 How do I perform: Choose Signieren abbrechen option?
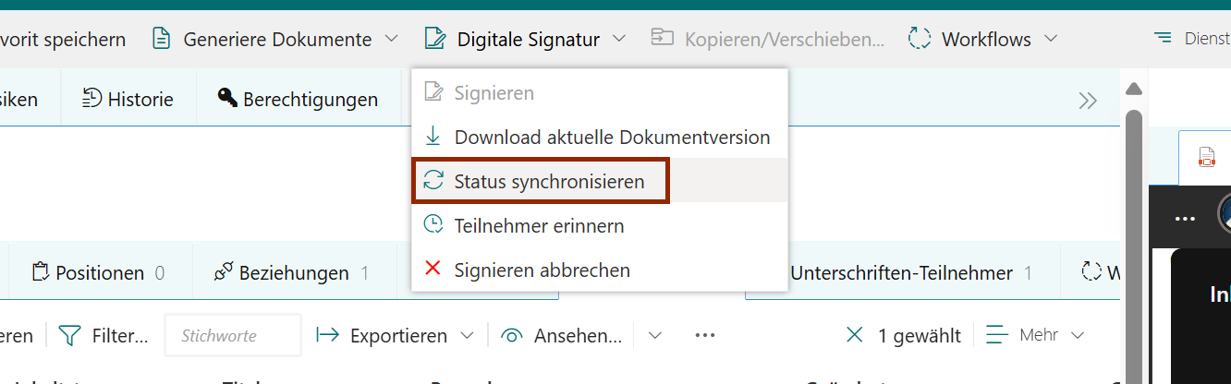(542, 270)
